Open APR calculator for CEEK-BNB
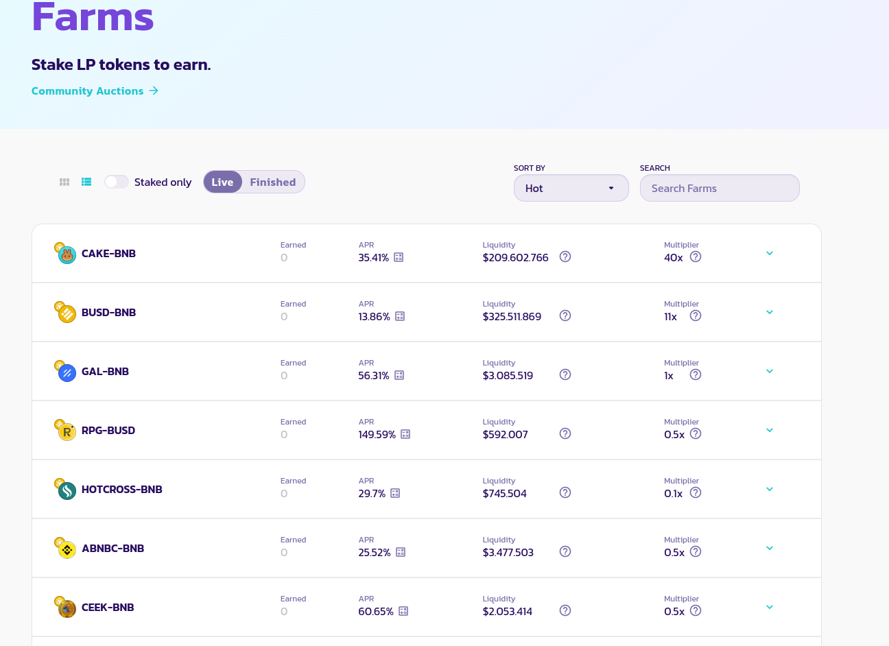 [403, 611]
